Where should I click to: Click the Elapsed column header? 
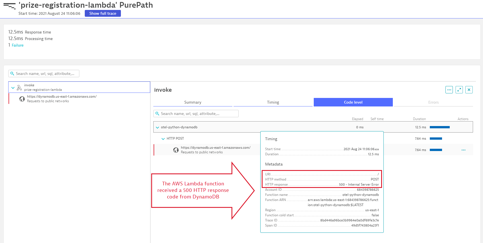click(x=358, y=119)
